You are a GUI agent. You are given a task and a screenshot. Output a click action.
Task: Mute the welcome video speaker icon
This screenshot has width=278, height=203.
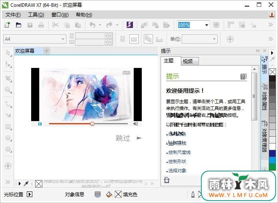tap(136, 124)
